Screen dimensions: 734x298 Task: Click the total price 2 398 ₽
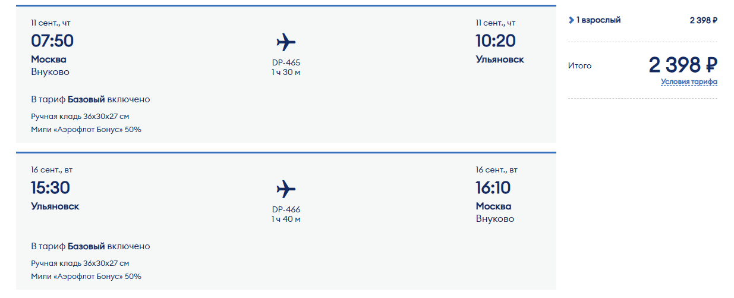pos(683,65)
